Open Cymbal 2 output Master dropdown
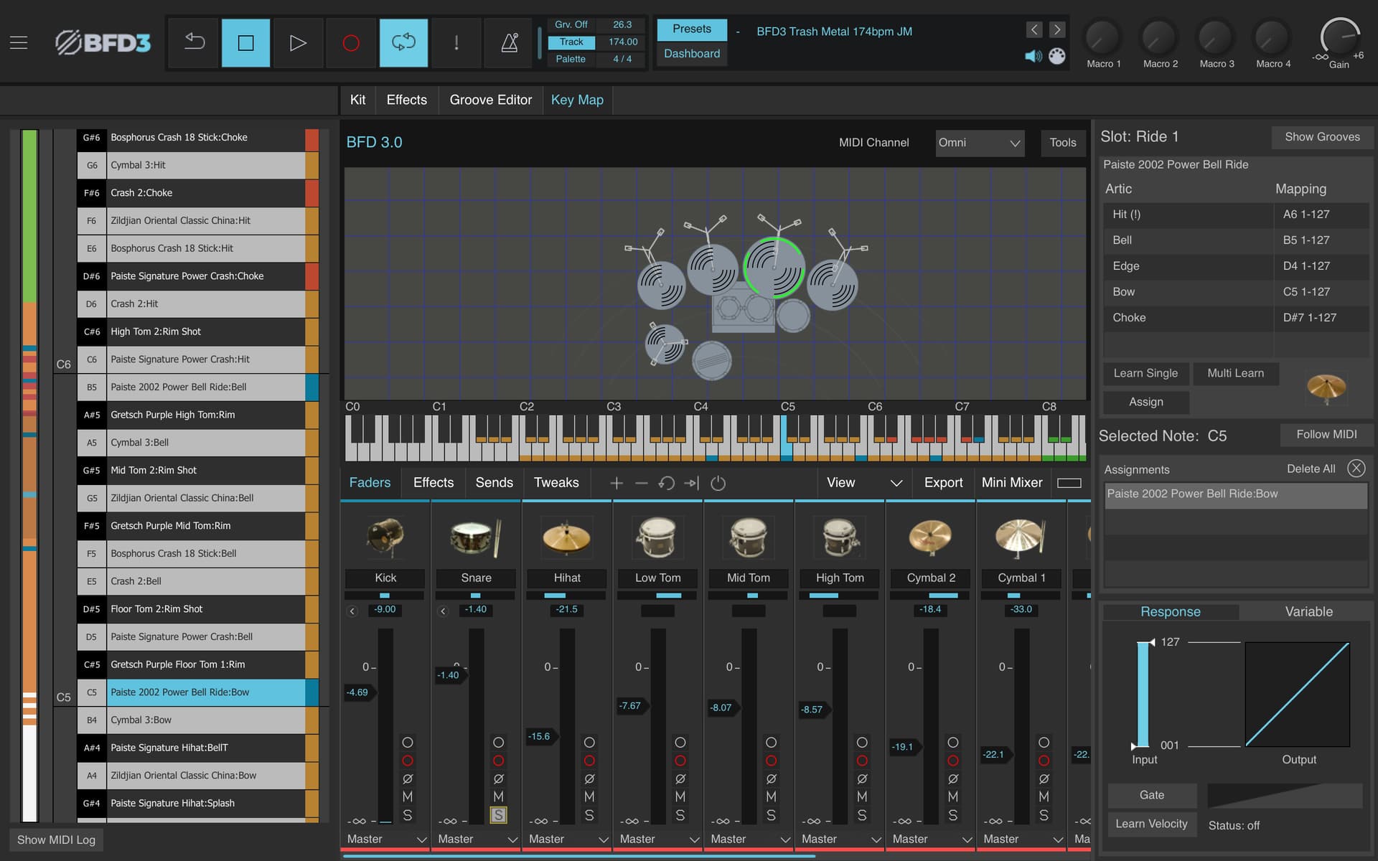The width and height of the screenshot is (1378, 861). 931,839
